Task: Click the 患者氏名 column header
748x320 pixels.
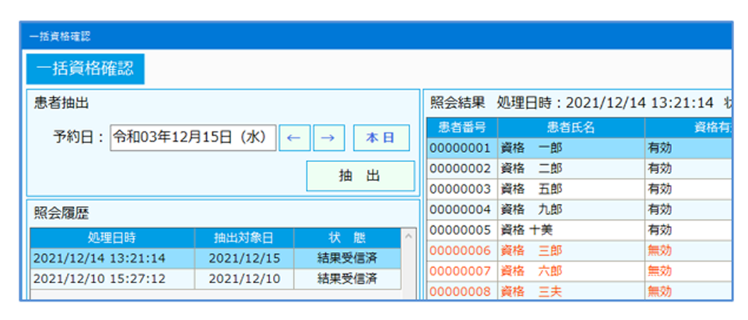Action: click(x=571, y=127)
